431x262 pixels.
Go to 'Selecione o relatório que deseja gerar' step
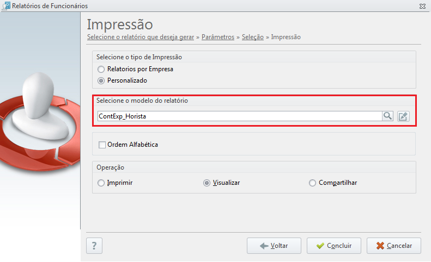[x=141, y=37]
